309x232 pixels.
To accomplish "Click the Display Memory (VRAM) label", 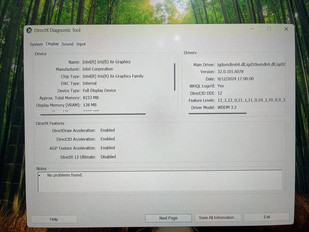I will point(58,105).
